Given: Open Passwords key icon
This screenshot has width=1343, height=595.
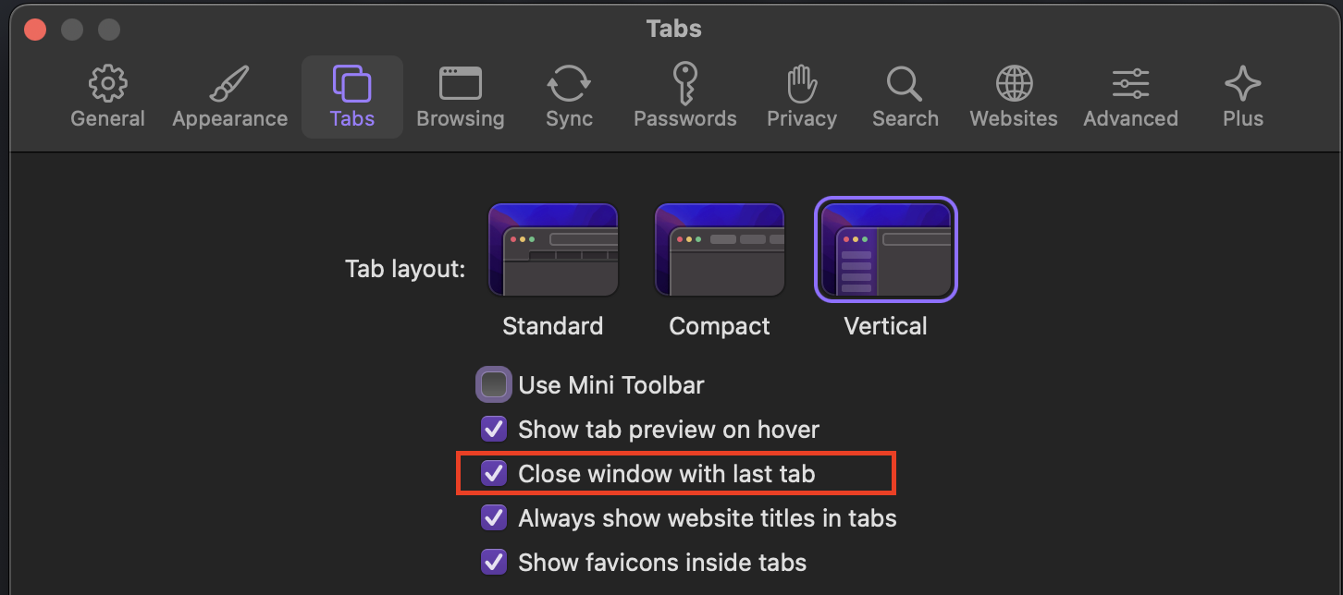Looking at the screenshot, I should click(x=684, y=84).
